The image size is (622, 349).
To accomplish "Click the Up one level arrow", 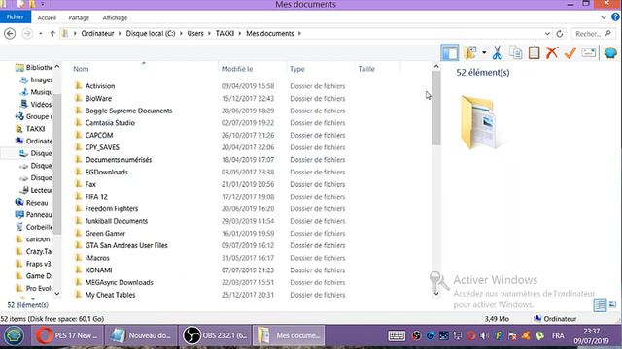I will click(52, 34).
